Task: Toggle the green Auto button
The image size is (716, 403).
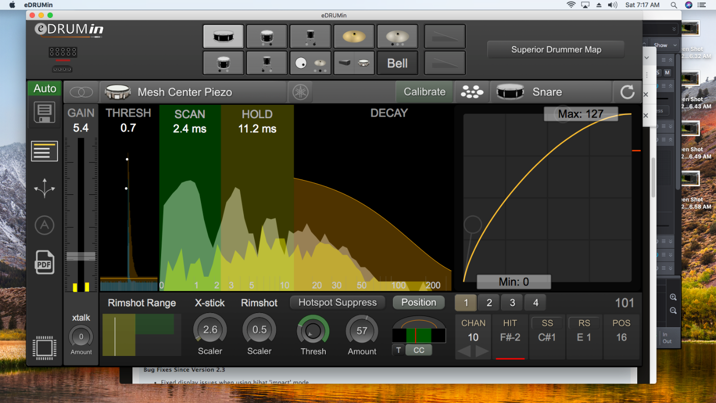Action: click(x=45, y=88)
